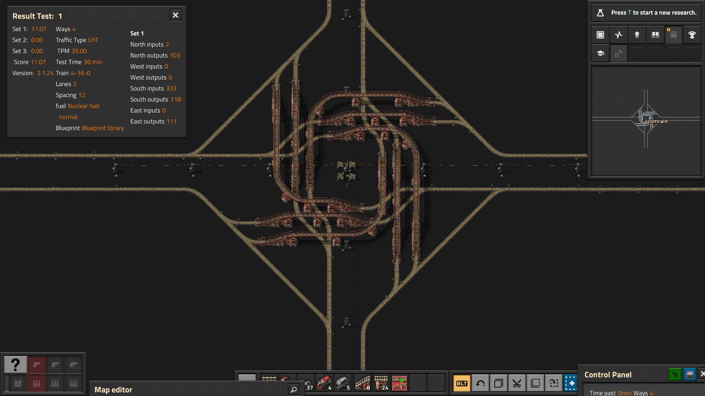Click the 'Blueprint library' value text
The height and width of the screenshot is (396, 705).
(x=103, y=128)
